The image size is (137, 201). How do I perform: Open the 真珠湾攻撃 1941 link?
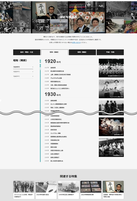(x=54, y=130)
